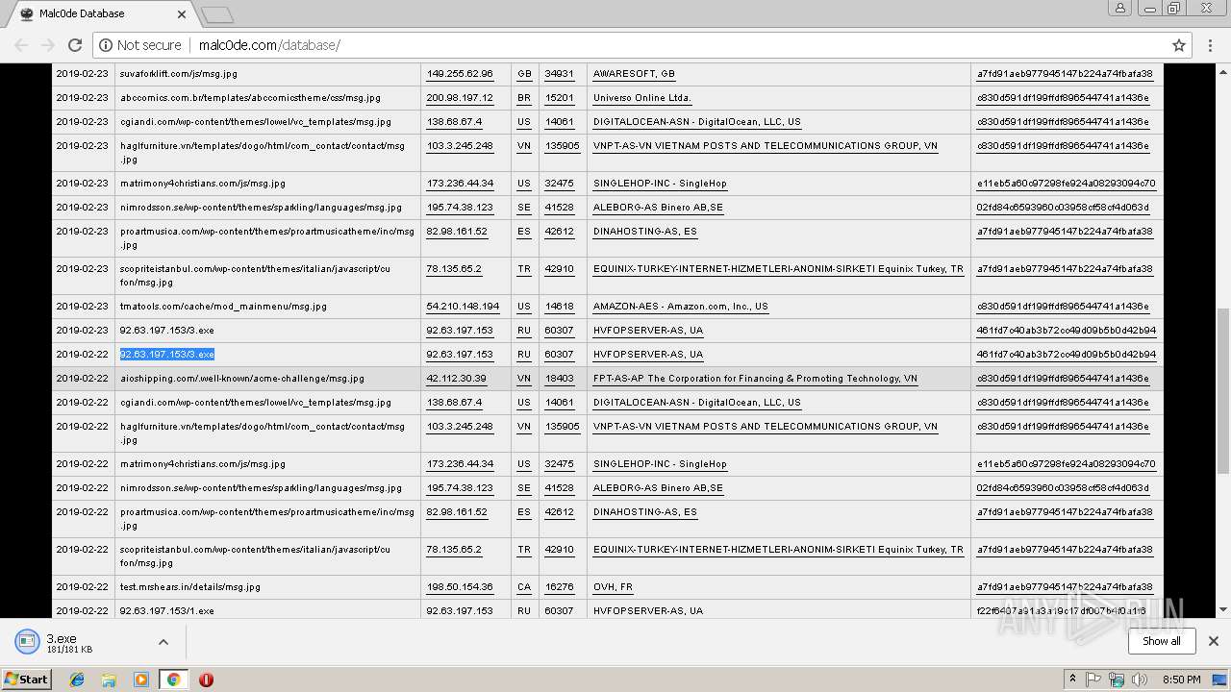Open IP link 198.50.154.36
The width and height of the screenshot is (1231, 692).
(x=460, y=587)
